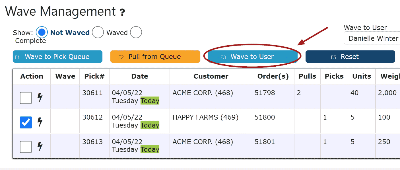
Task: Check the box for pick 30611
Action: [26, 98]
